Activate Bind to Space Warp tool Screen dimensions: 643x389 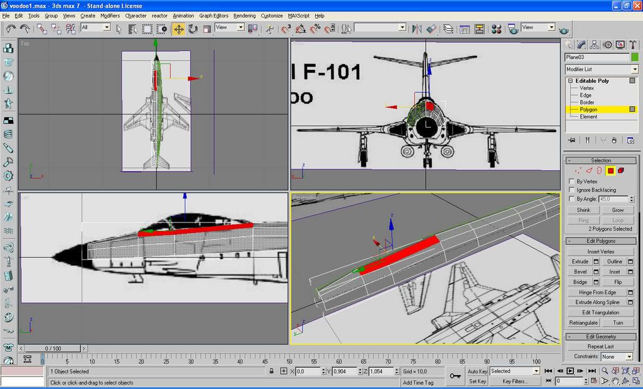pos(70,29)
